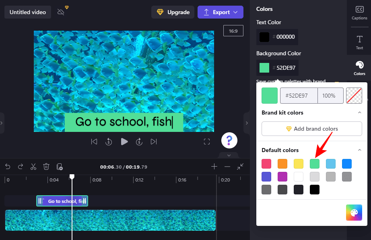Click Add brand colors button

[x=311, y=129]
